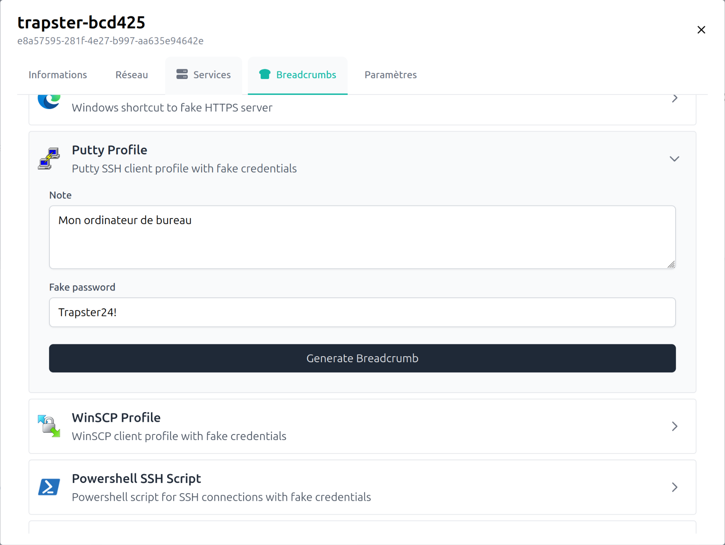Click the Edge browser shortcut icon

pos(49,100)
